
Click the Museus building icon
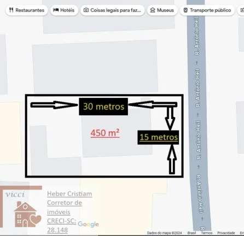153,10
